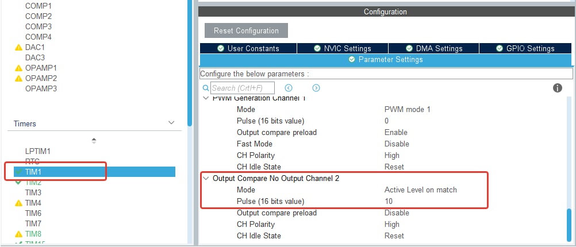Open Output compare preload Enable dropdown
The image size is (576, 247).
click(396, 132)
